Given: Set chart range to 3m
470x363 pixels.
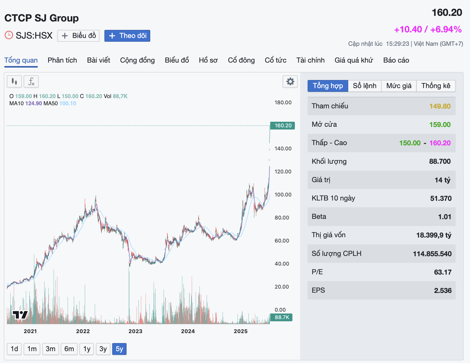Looking at the screenshot, I should point(50,349).
